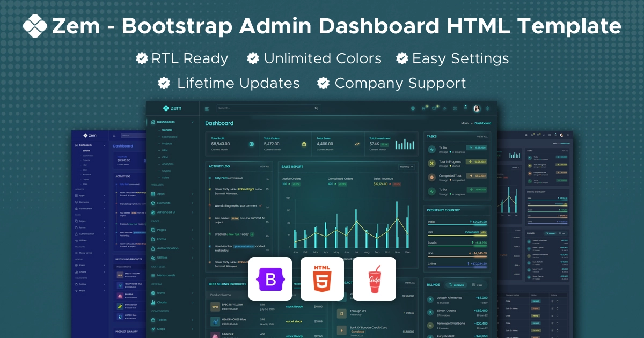Viewport: 644px width, 338px height.
Task: Open the mail messages icon in header
Action: click(434, 108)
